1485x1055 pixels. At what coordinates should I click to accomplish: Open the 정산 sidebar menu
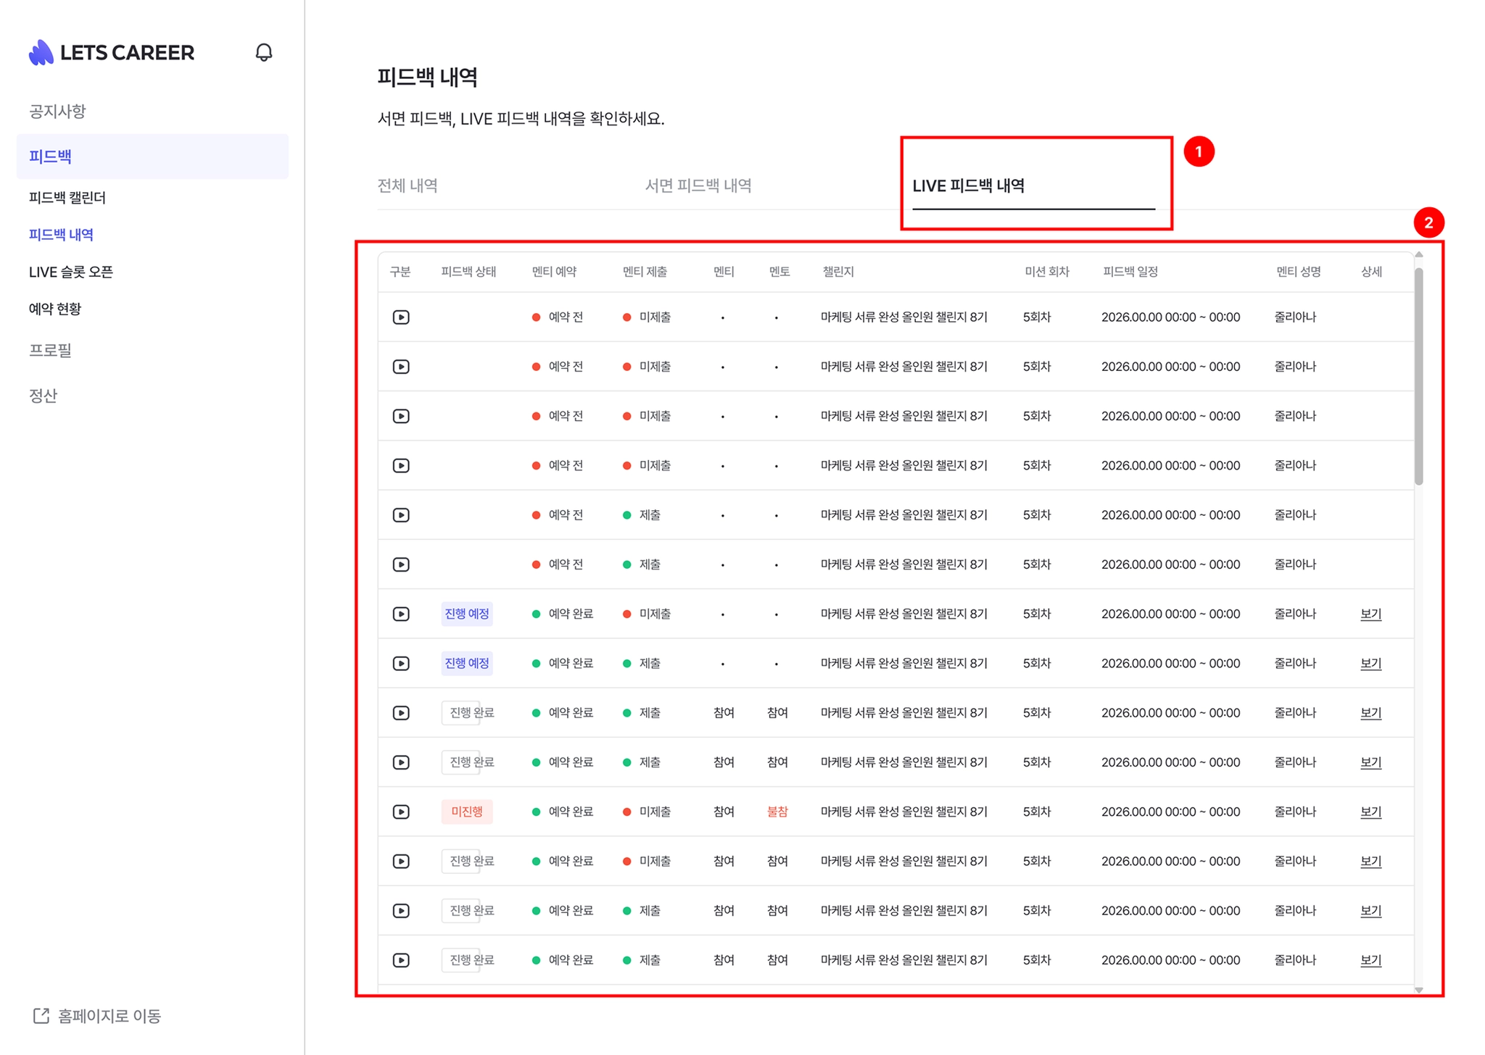click(x=43, y=395)
